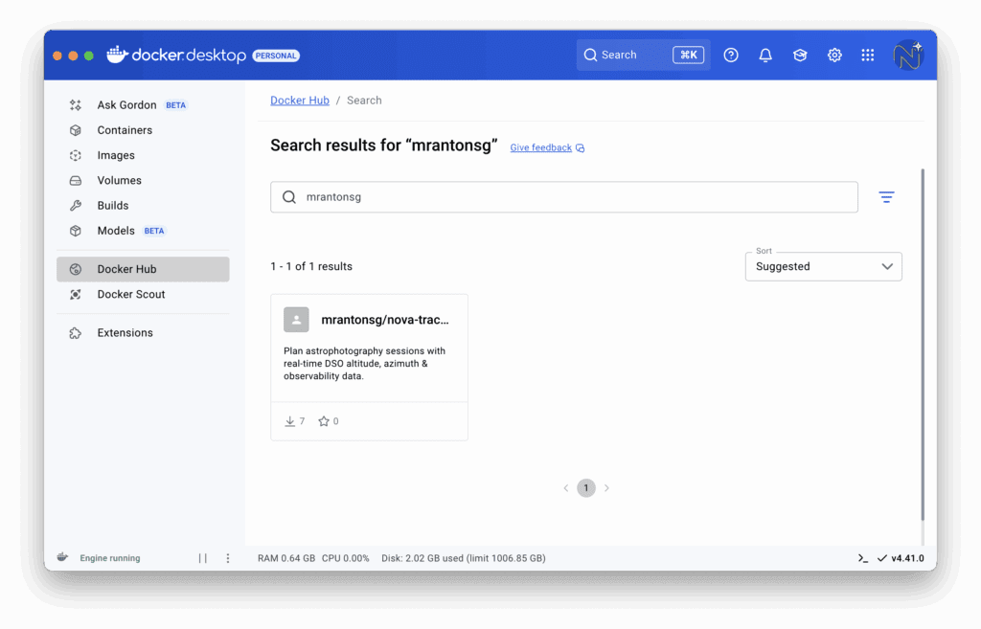Open the Learning center graduation cap icon

point(800,55)
